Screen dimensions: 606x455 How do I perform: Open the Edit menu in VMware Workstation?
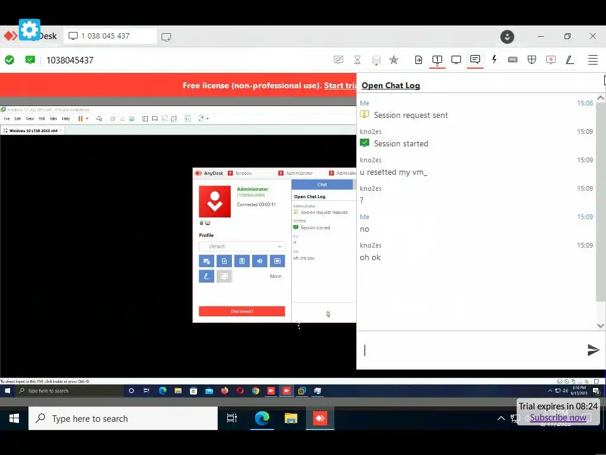click(17, 118)
